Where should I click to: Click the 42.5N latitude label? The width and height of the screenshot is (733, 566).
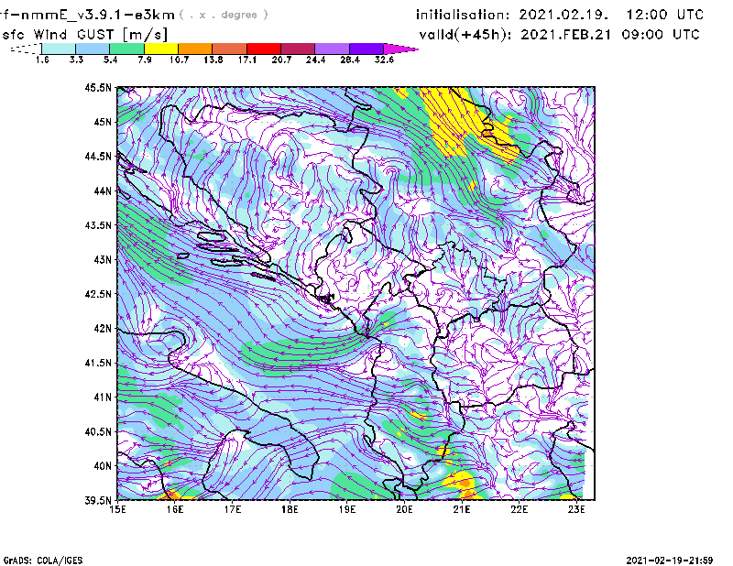(98, 294)
